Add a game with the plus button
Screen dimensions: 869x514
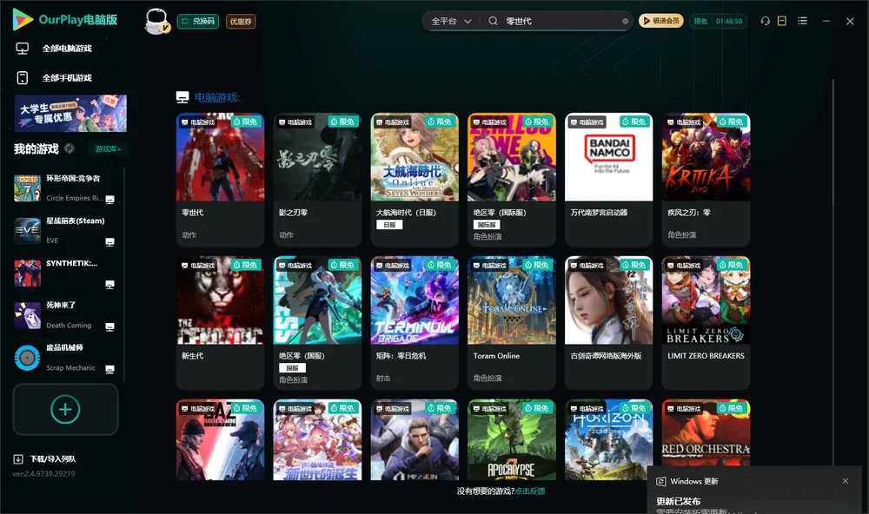(65, 409)
